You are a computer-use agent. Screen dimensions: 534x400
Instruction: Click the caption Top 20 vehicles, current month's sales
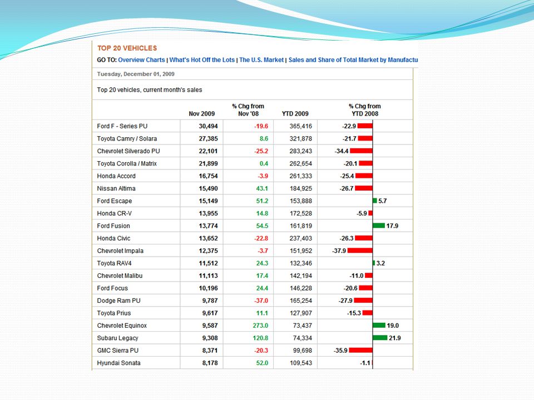click(x=150, y=90)
